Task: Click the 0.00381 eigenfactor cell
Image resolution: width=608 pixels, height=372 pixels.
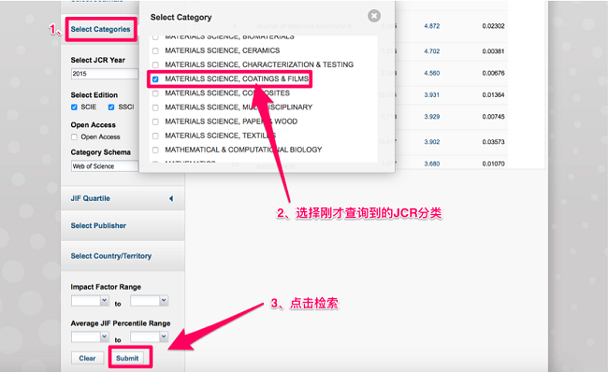Action: pos(494,51)
